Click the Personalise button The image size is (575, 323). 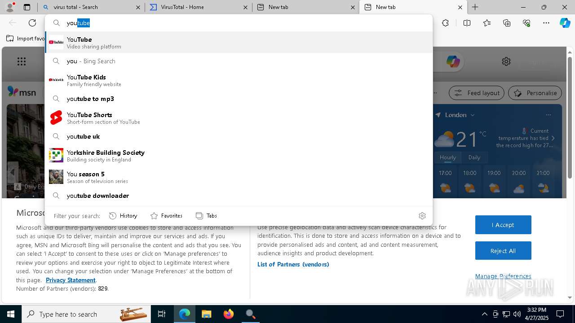(x=535, y=93)
